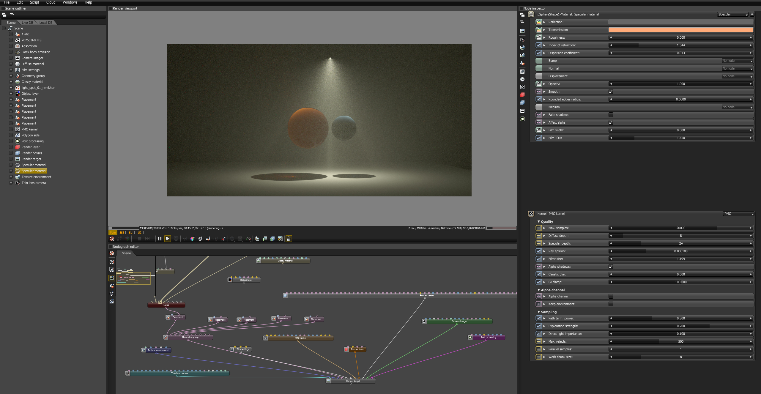Click the Li2 render pass button

click(140, 233)
